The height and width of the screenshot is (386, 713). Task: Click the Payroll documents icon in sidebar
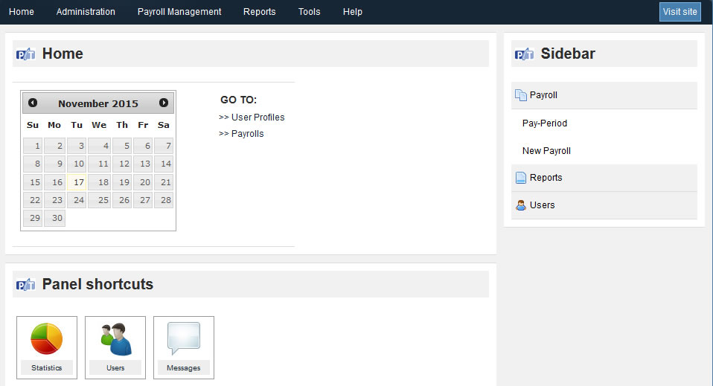(x=521, y=95)
